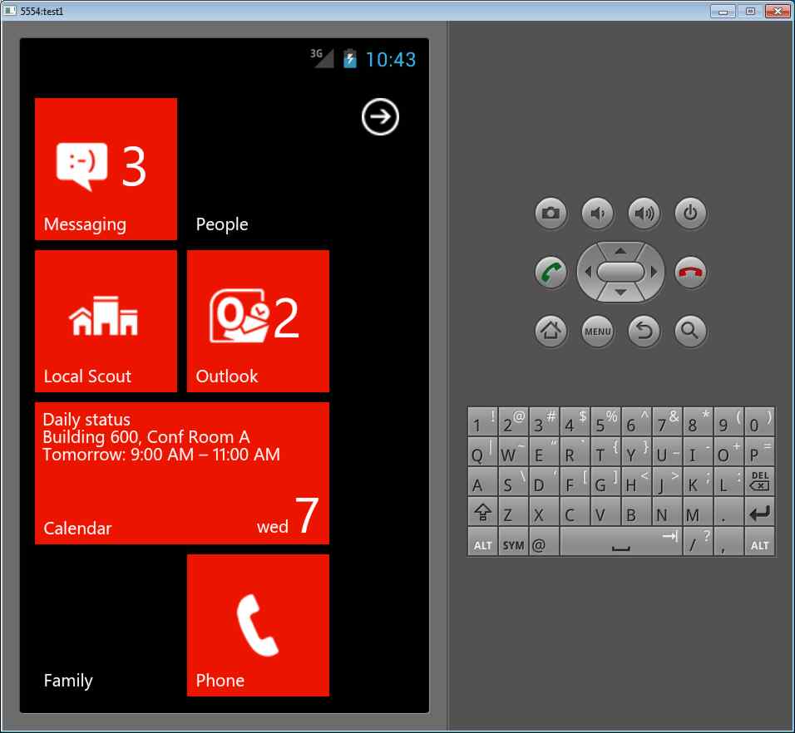The image size is (795, 733).
Task: Open the Local Scout tile
Action: click(106, 321)
